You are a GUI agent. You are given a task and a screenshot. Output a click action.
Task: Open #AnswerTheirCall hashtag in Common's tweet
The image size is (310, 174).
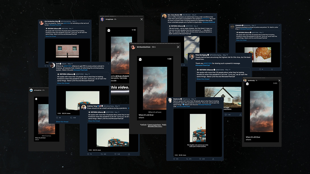click(246, 29)
